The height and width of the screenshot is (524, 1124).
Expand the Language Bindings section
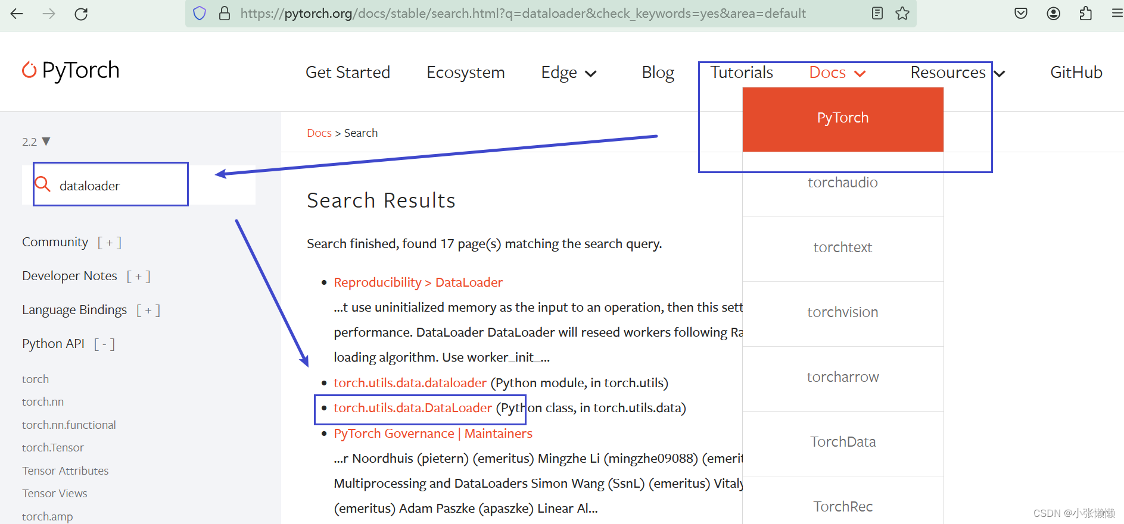click(91, 310)
